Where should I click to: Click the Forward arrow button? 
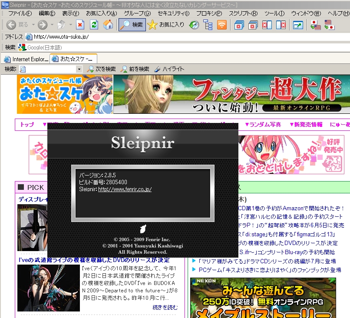(43, 25)
